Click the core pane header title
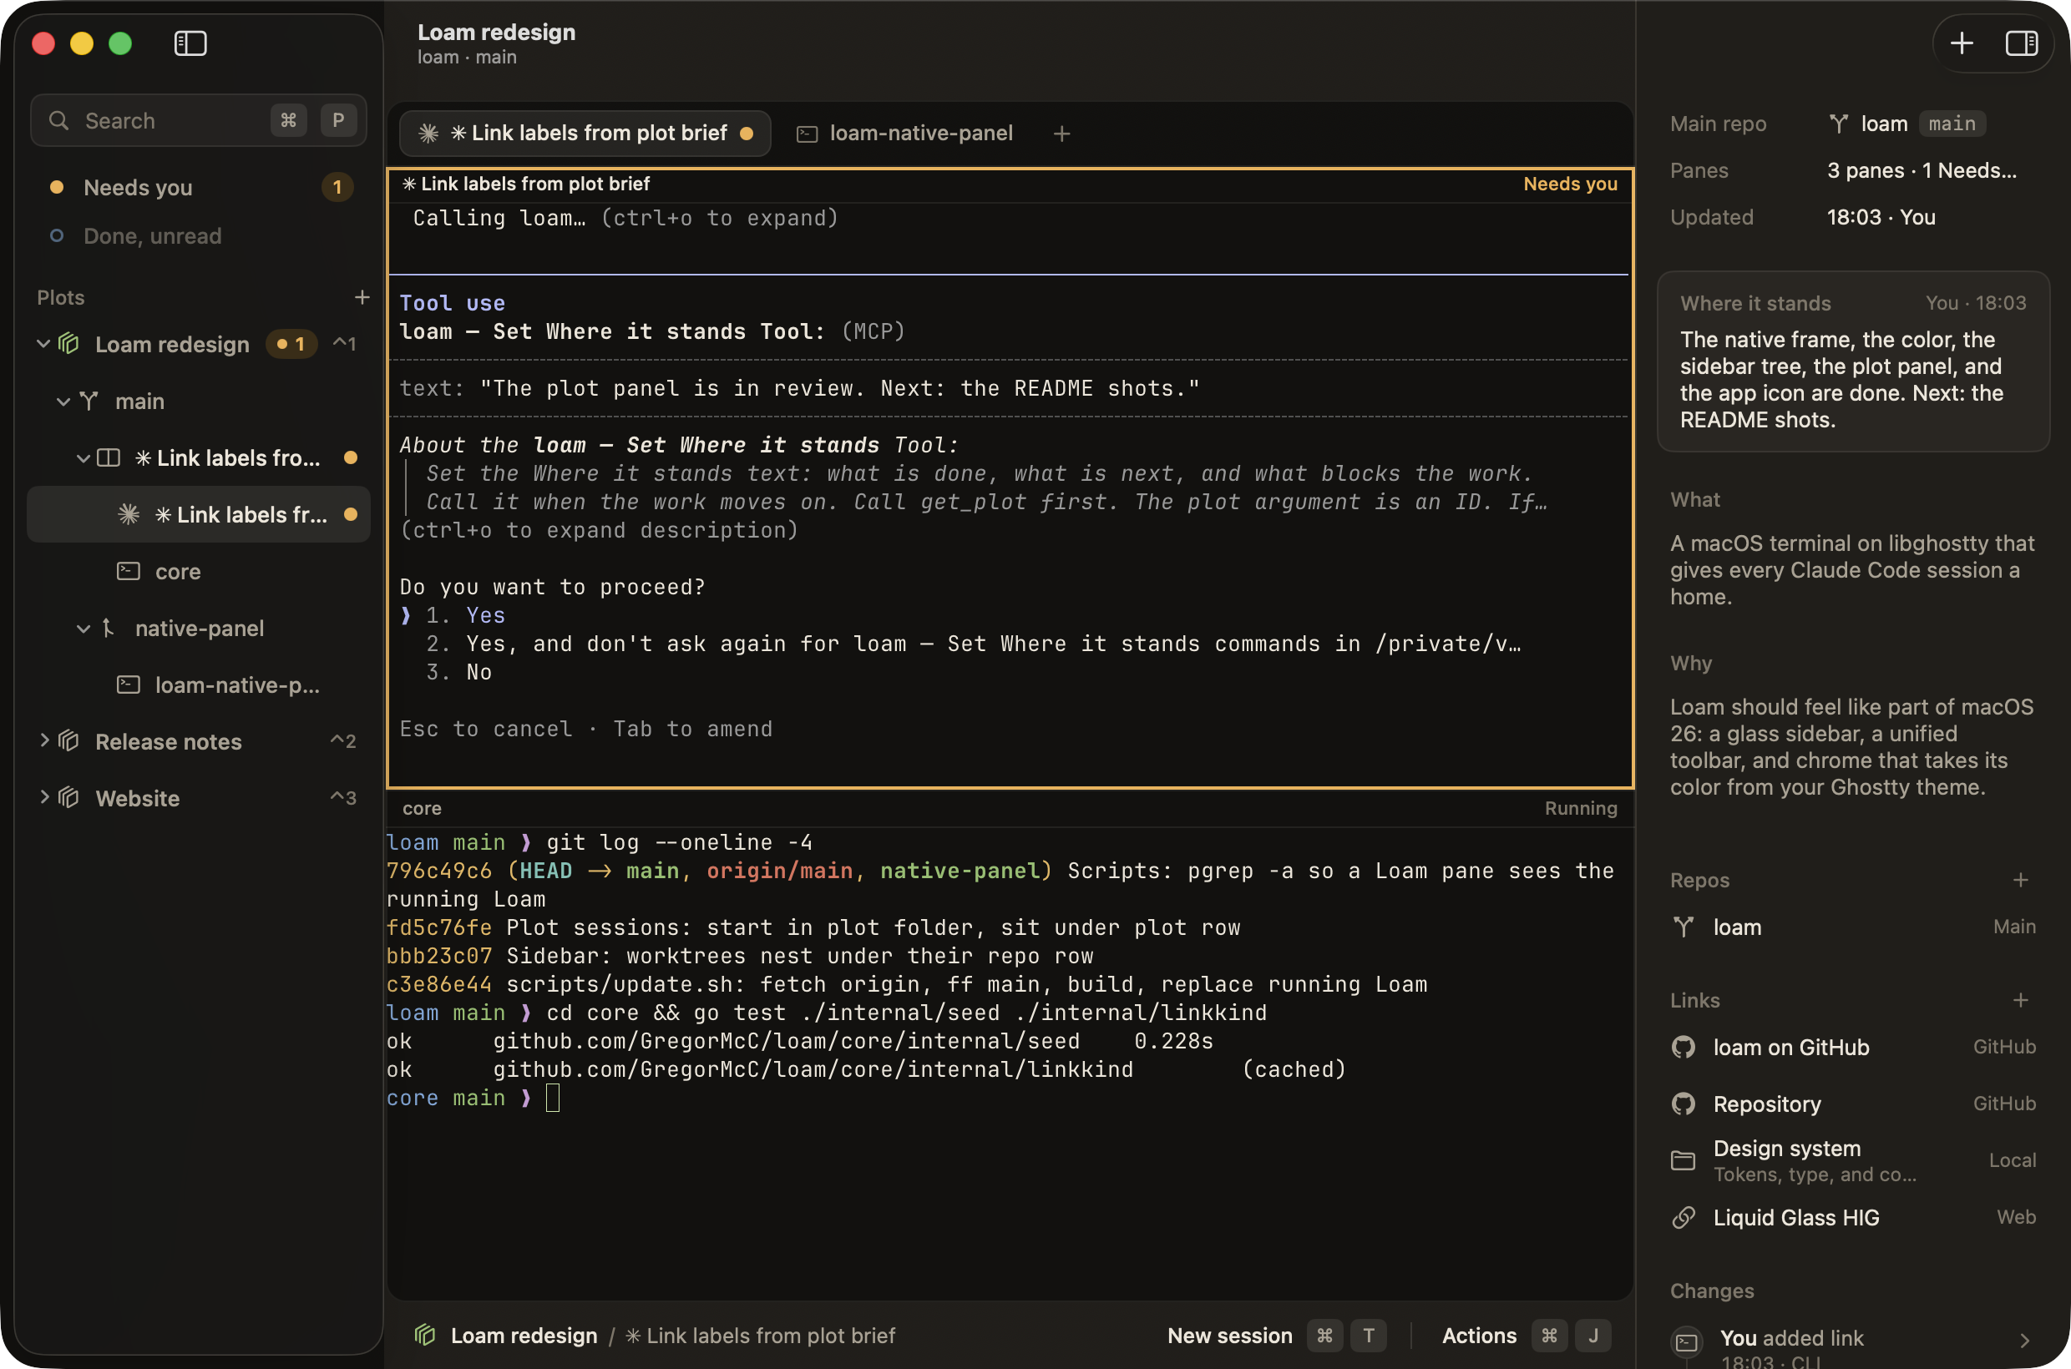Image resolution: width=2071 pixels, height=1369 pixels. (x=422, y=809)
